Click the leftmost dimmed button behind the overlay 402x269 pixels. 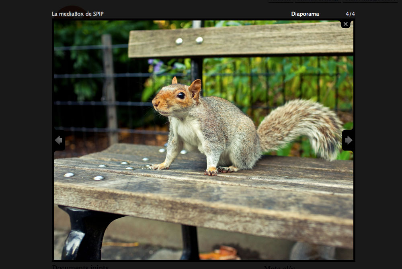281,1
